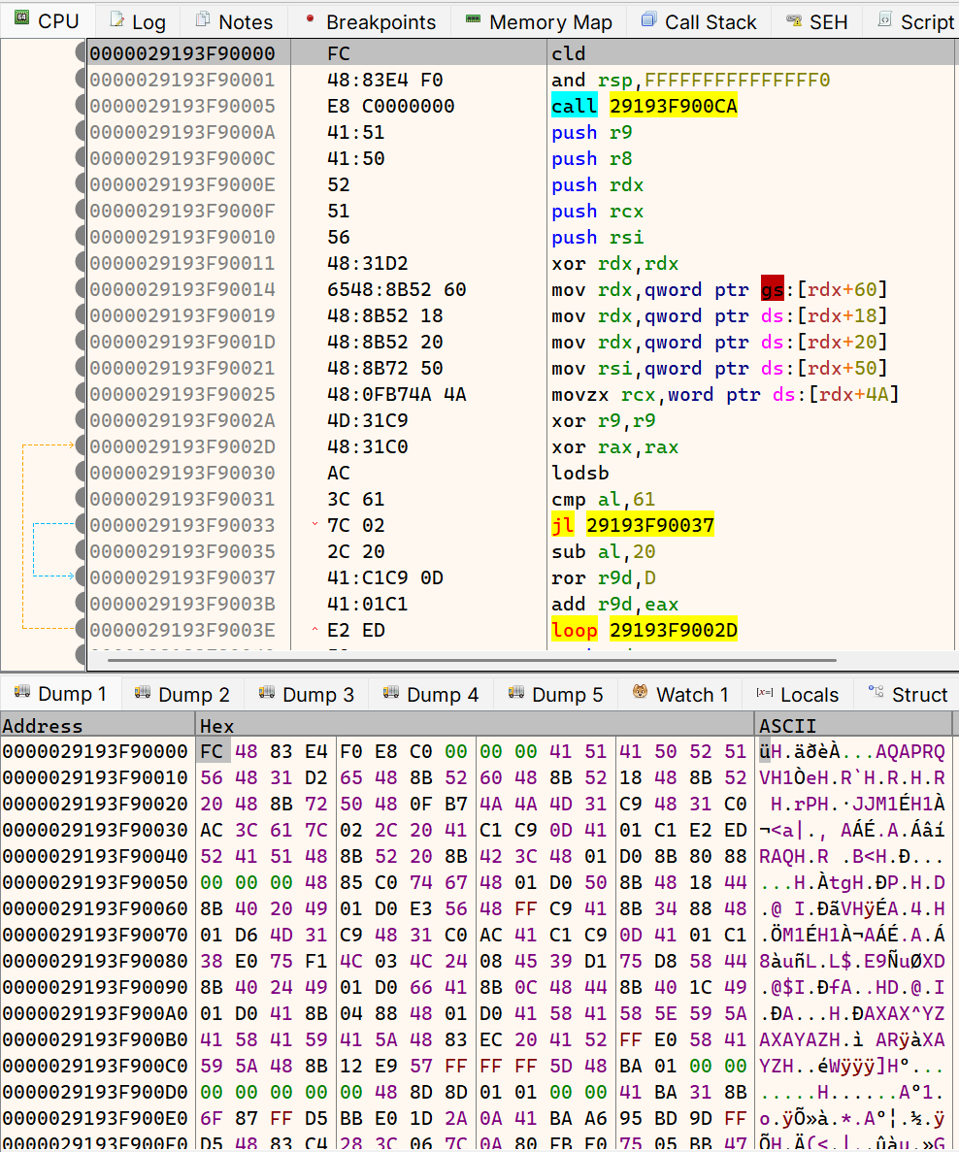The image size is (959, 1152).
Task: Click the Breakpoints red dot icon
Action: [x=310, y=18]
